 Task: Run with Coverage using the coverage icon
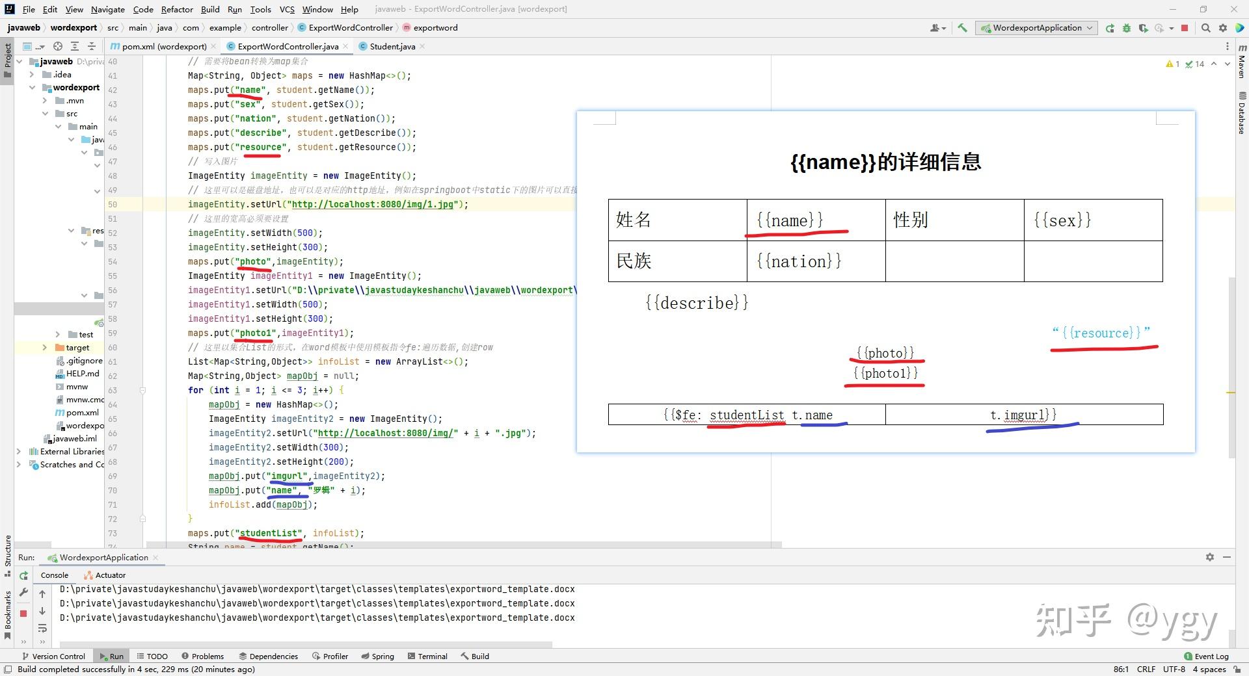tap(1145, 29)
